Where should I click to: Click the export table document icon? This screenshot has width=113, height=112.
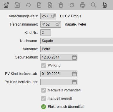(104, 5)
